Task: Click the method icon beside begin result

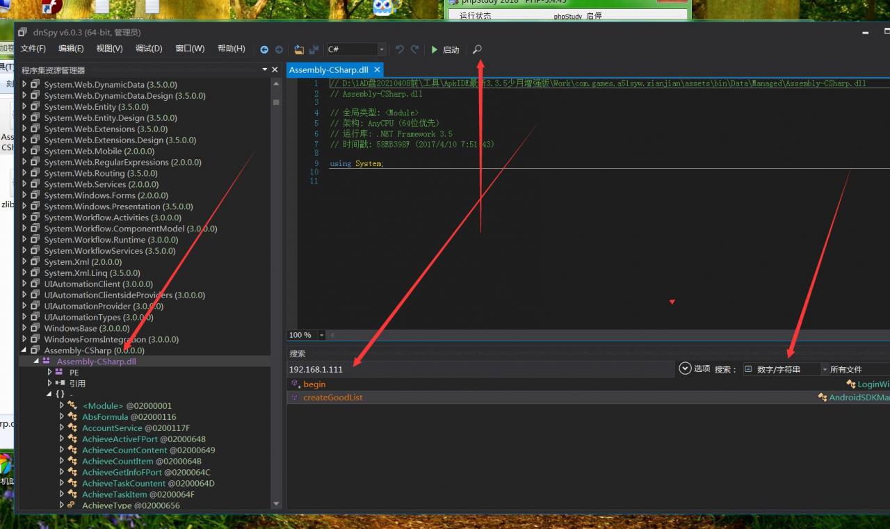Action: pos(296,384)
